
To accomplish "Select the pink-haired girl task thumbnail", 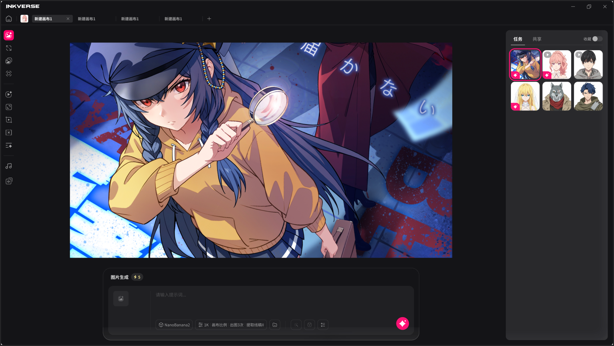I will [x=557, y=65].
